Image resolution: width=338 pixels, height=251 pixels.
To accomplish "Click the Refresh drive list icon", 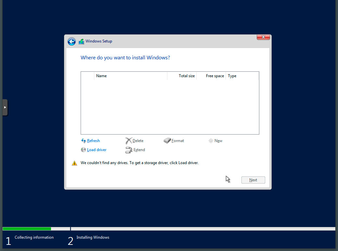I will point(84,140).
